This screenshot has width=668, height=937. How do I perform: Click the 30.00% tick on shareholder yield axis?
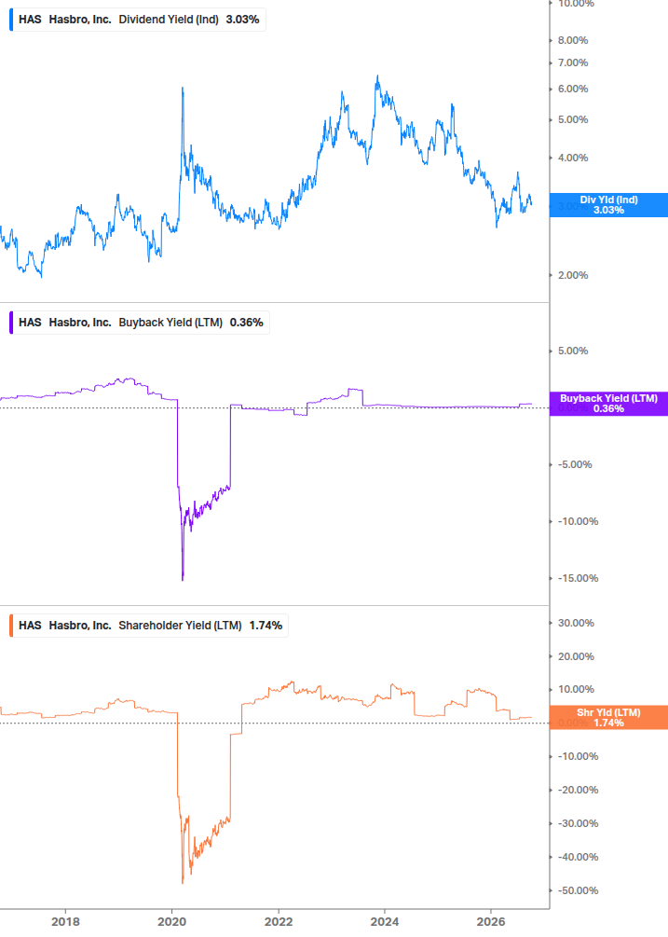pyautogui.click(x=576, y=624)
